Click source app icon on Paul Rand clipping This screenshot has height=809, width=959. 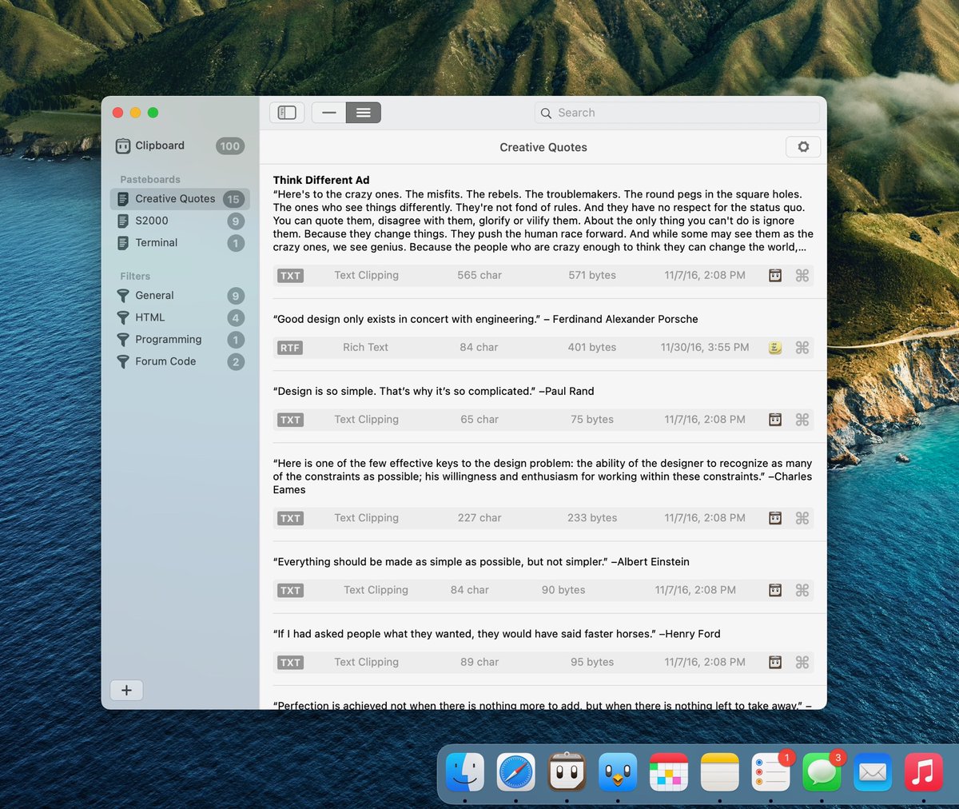point(775,419)
